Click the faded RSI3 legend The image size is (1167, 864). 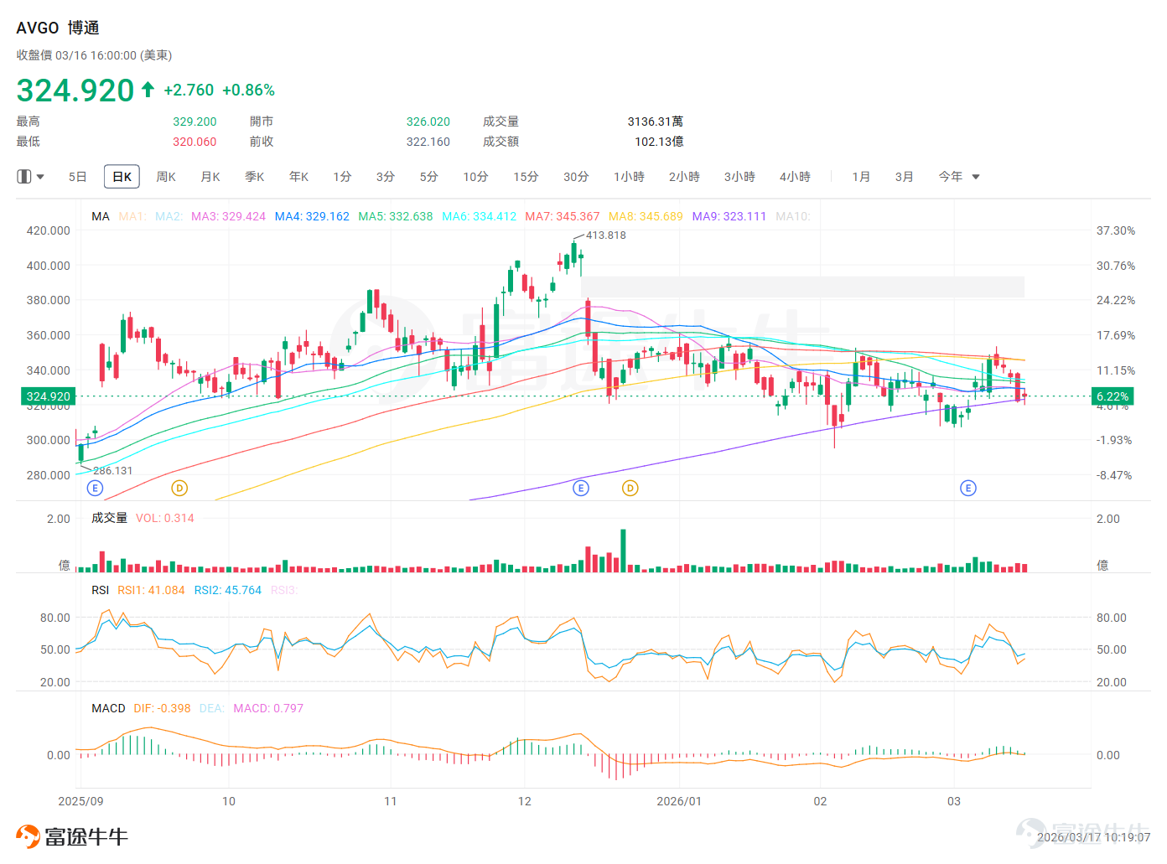[x=284, y=590]
